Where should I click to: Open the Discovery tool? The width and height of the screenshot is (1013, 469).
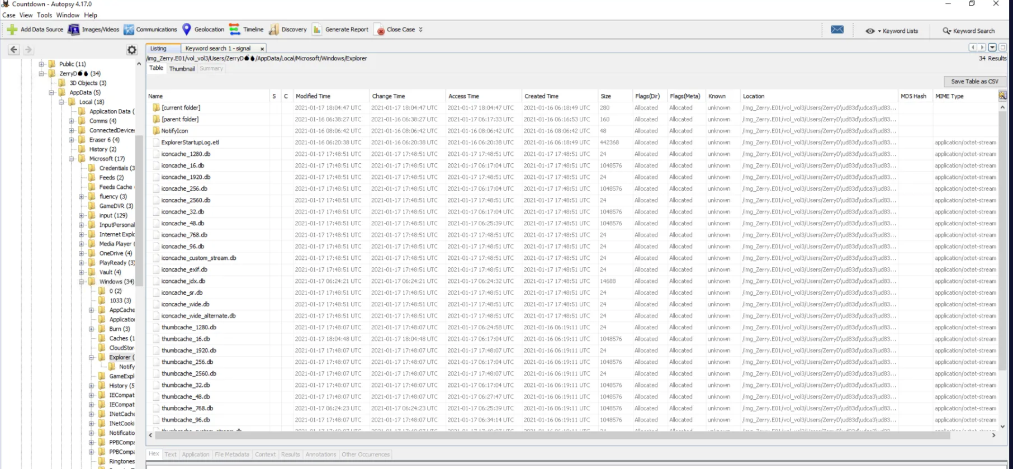[288, 30]
